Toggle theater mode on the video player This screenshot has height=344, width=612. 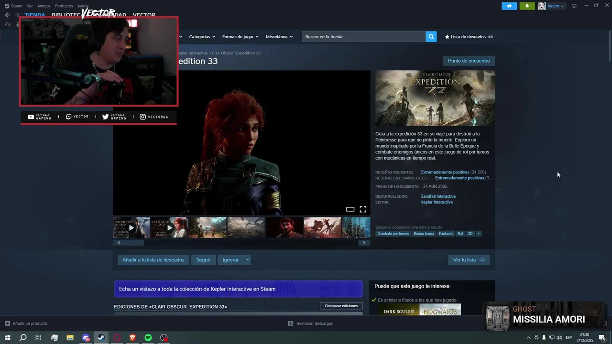[x=350, y=209]
